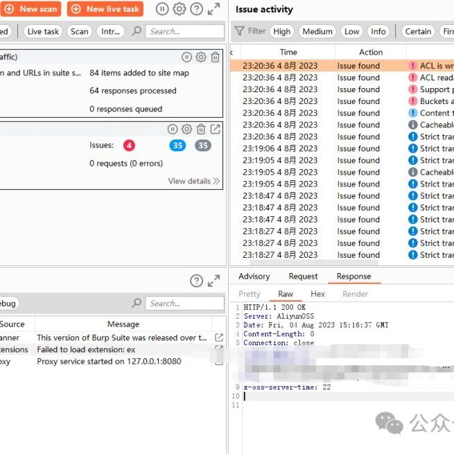Screen dimensions: 454x454
Task: Delete the live passive crawl task
Action: pos(215,57)
